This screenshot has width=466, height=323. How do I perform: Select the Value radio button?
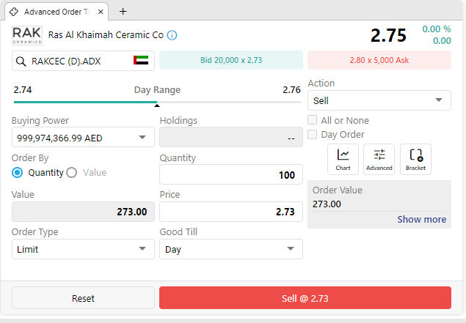coord(72,172)
